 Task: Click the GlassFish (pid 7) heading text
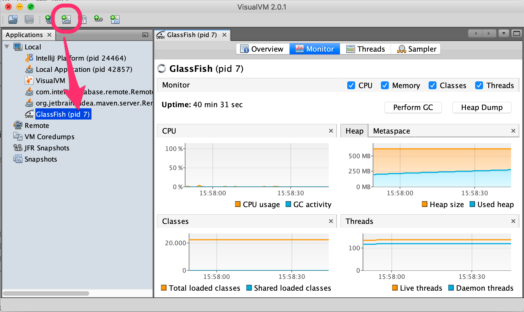click(x=206, y=69)
